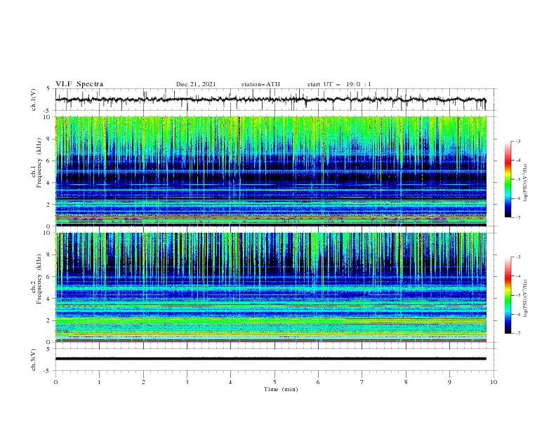Click the "Time (min)" axis label
Viewport: 556px width, 429px height.
281,389
